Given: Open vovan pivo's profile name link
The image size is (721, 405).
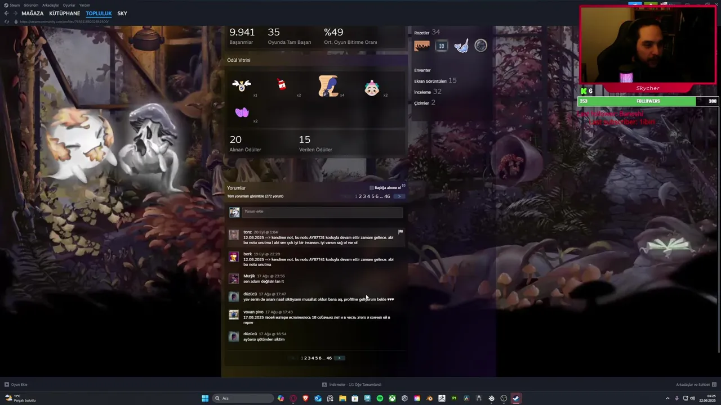Looking at the screenshot, I should tap(253, 312).
